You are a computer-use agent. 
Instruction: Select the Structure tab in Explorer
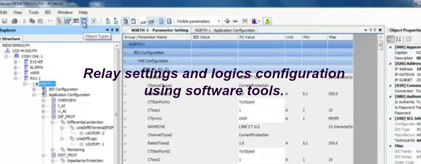tap(11, 39)
